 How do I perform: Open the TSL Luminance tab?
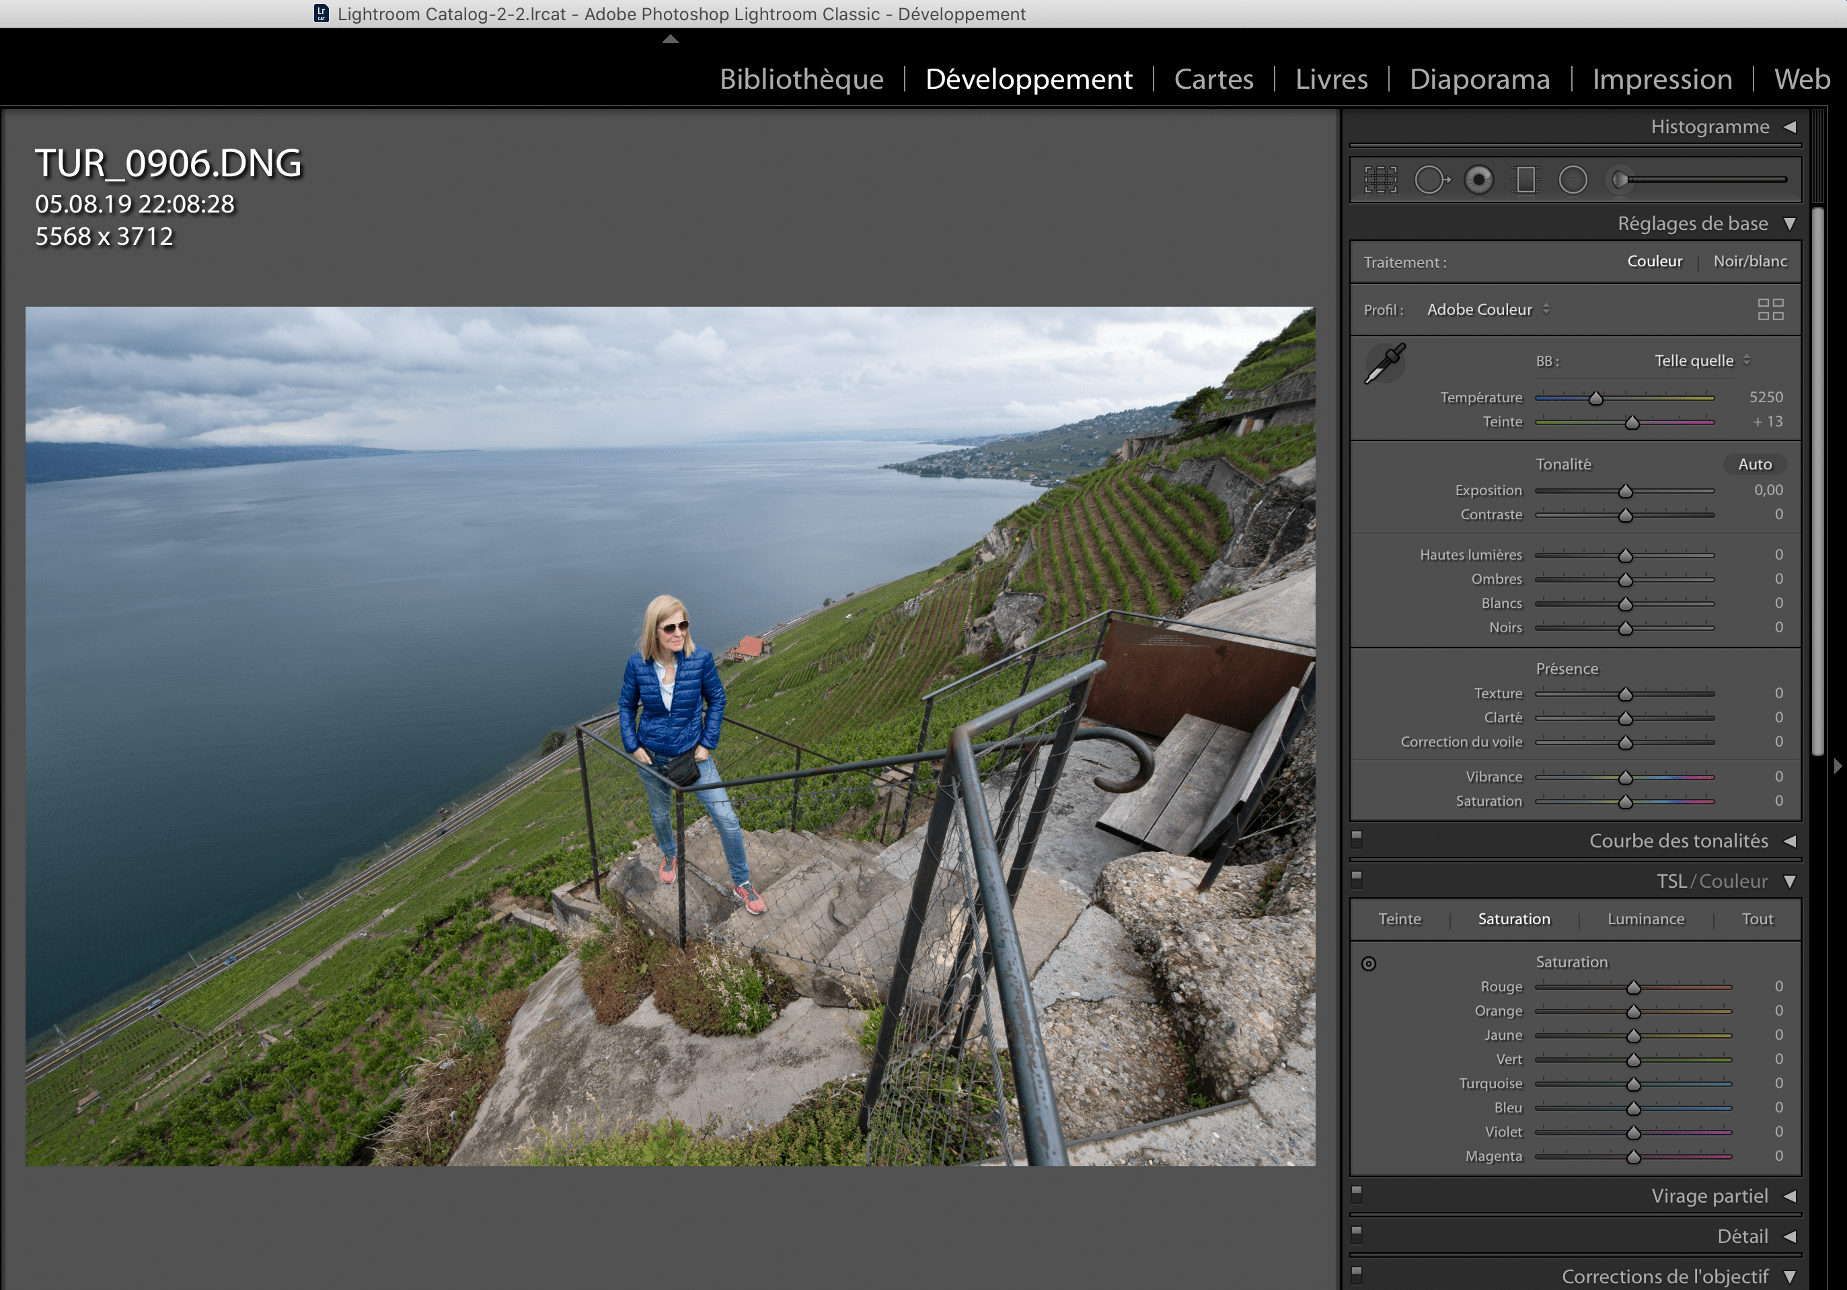pos(1645,919)
